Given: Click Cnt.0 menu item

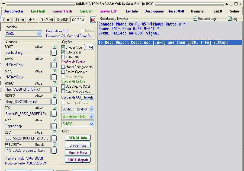Looking at the screenshot, I should pyautogui.click(x=218, y=11).
